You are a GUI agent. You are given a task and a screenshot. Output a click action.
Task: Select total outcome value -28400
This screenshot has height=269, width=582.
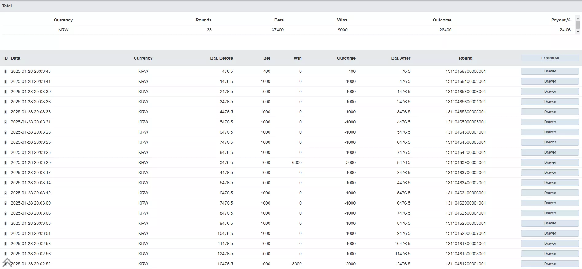(x=445, y=30)
